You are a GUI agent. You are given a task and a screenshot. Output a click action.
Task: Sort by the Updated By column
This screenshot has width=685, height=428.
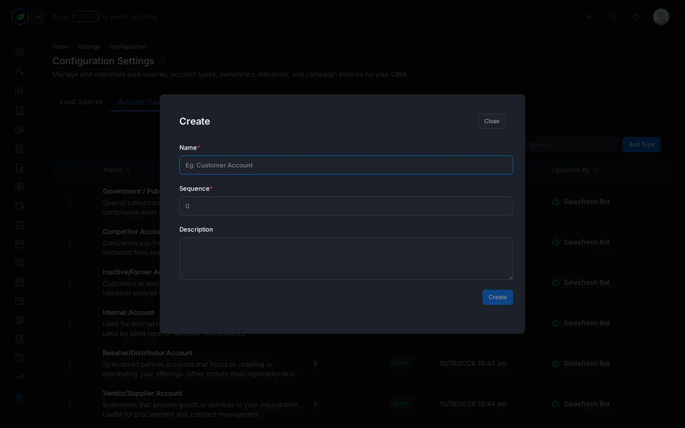tap(575, 170)
